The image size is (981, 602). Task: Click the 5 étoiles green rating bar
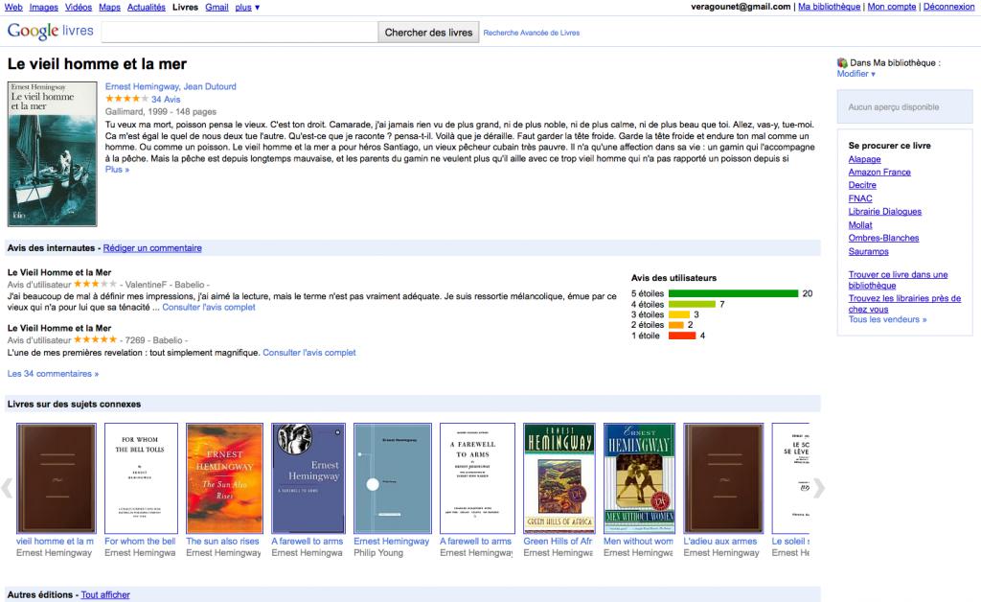point(733,293)
